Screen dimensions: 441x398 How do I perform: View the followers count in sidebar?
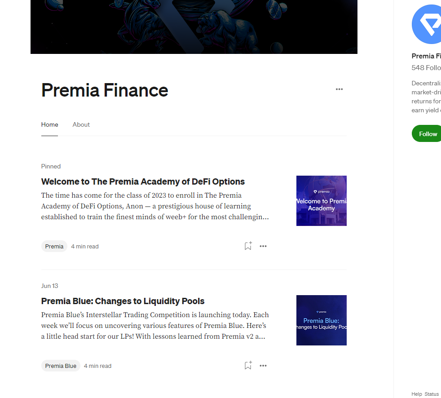click(x=426, y=68)
